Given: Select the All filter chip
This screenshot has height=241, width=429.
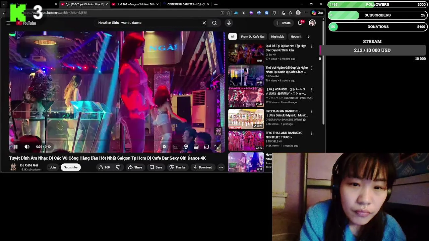Looking at the screenshot, I should coord(233,36).
